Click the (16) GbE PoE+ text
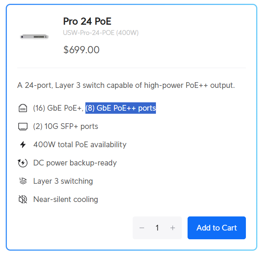The width and height of the screenshot is (260, 256). [x=58, y=108]
